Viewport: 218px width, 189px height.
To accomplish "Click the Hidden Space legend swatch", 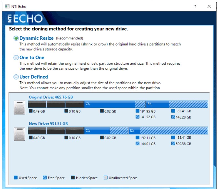I will [73, 178].
